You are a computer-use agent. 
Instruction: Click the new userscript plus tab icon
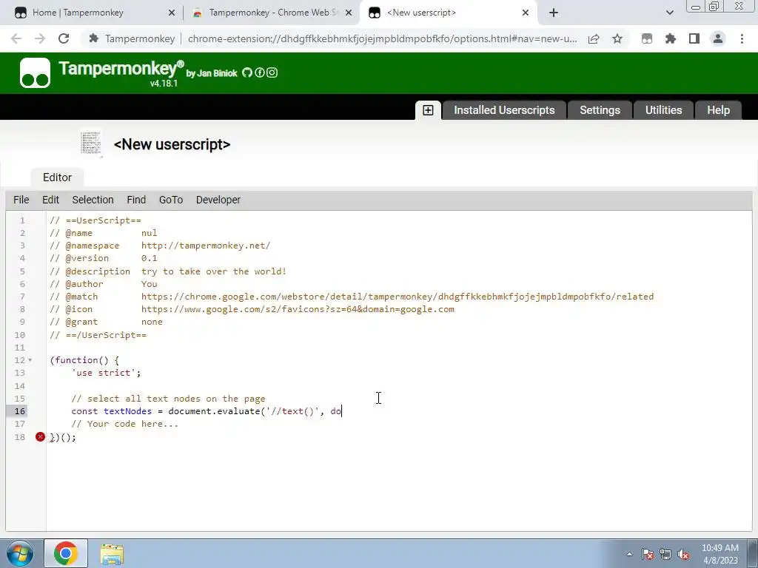point(428,110)
